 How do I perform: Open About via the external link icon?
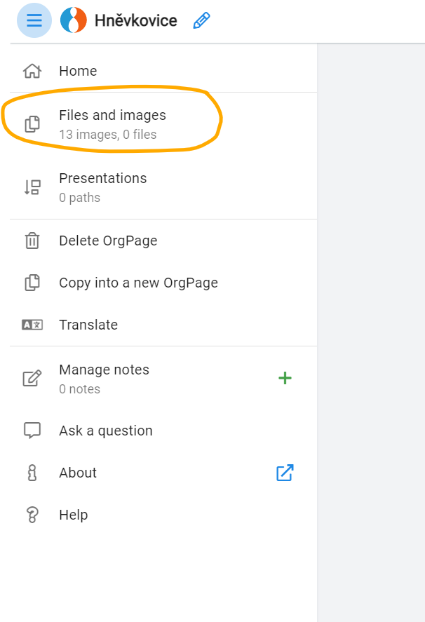pyautogui.click(x=285, y=473)
